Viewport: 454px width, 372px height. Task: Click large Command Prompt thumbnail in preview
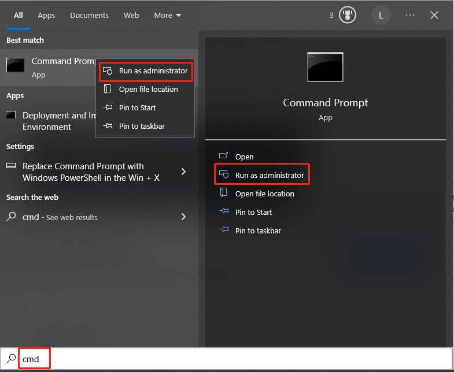tap(325, 67)
